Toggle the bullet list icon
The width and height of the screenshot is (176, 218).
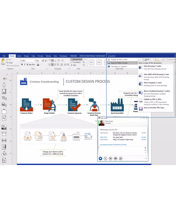tap(59, 60)
